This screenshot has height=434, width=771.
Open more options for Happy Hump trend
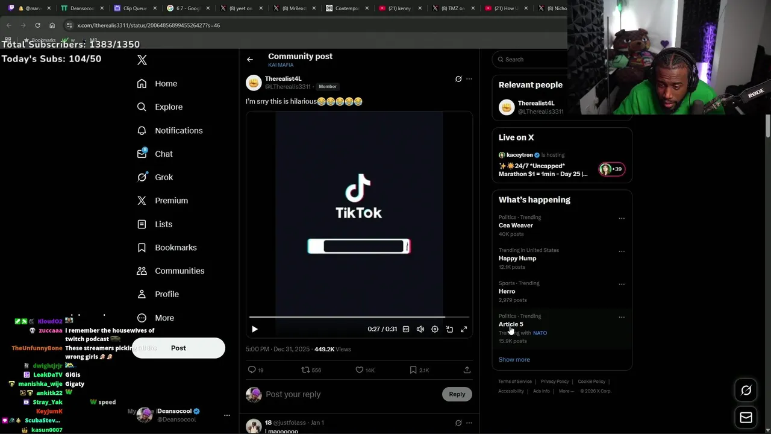pyautogui.click(x=622, y=251)
